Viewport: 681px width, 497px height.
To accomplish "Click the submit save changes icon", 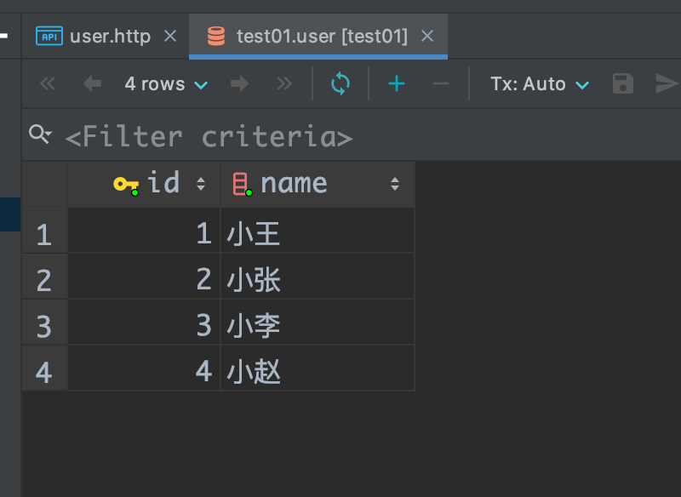I will tap(623, 83).
